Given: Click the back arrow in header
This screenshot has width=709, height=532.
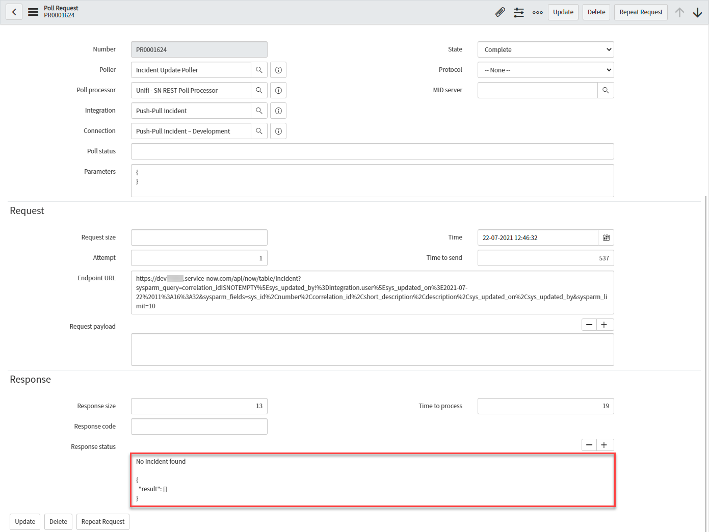Looking at the screenshot, I should coord(14,12).
